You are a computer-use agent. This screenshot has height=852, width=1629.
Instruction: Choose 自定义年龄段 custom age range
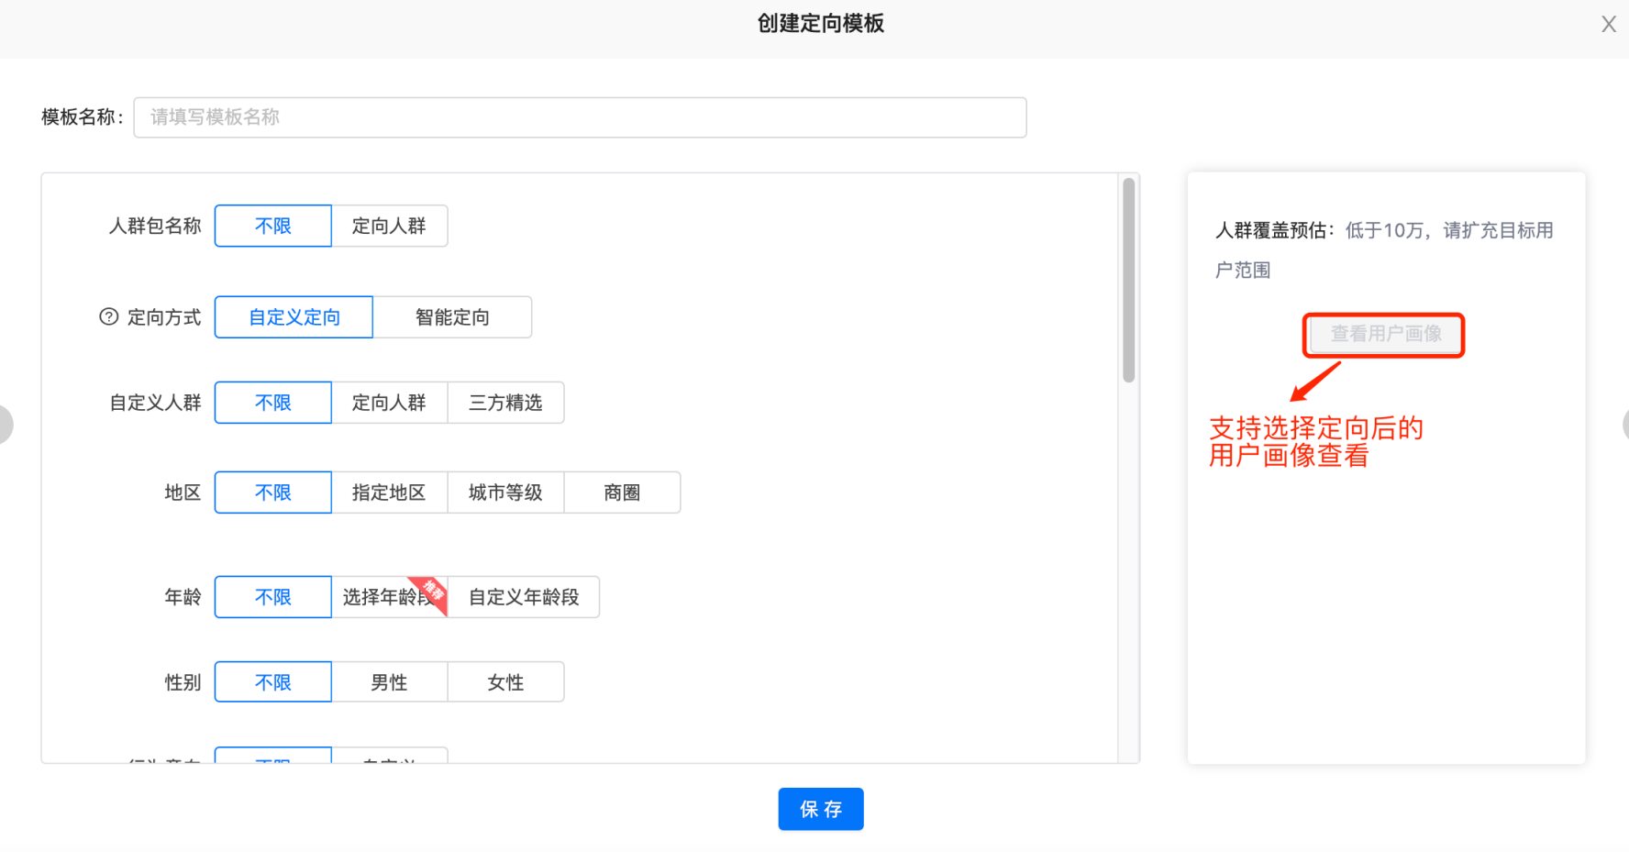click(x=524, y=597)
